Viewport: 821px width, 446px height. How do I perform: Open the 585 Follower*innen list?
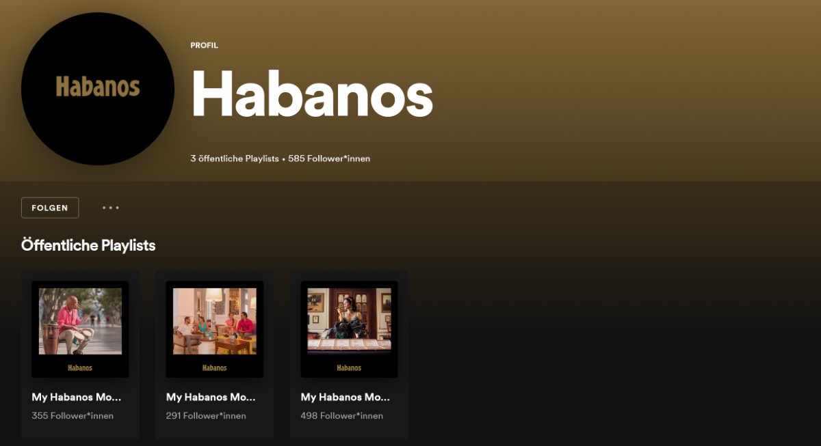329,158
